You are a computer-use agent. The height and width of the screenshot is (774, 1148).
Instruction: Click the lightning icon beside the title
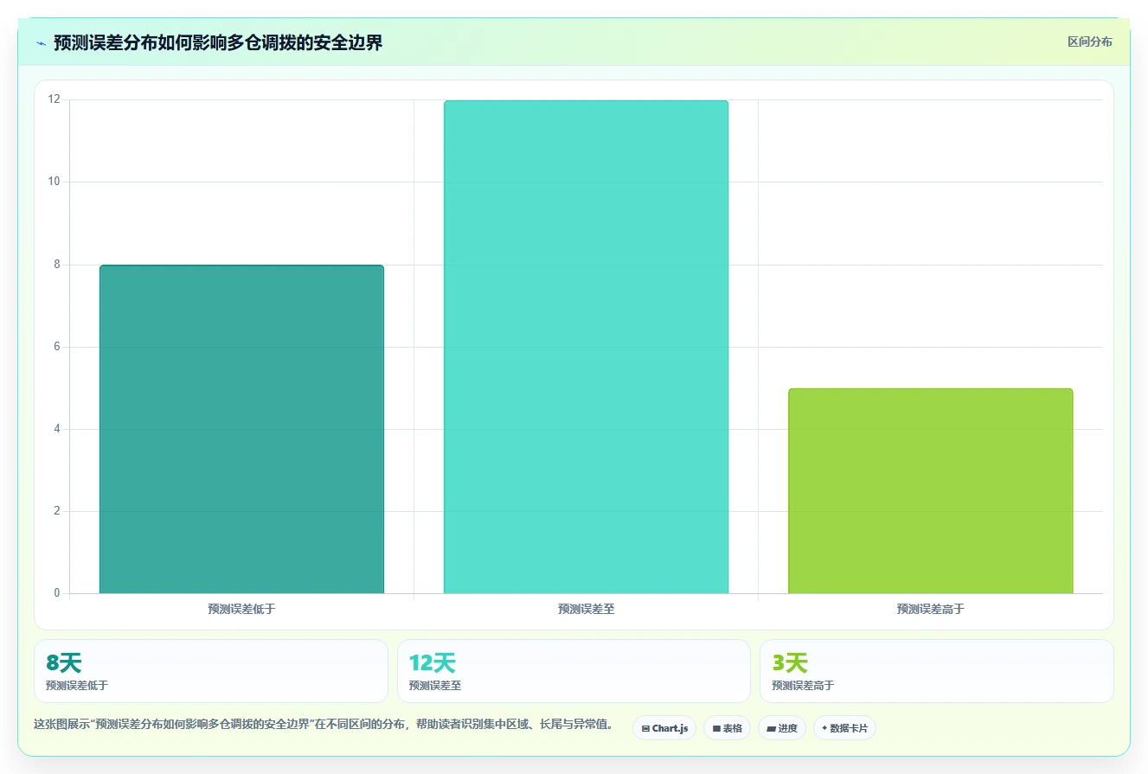pyautogui.click(x=41, y=42)
